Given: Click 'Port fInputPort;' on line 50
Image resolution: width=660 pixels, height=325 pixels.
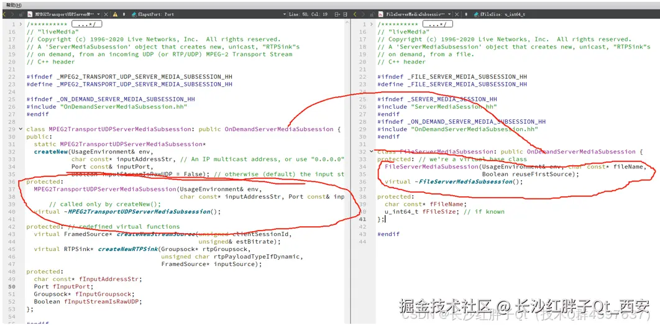Looking at the screenshot, I should (x=63, y=286).
